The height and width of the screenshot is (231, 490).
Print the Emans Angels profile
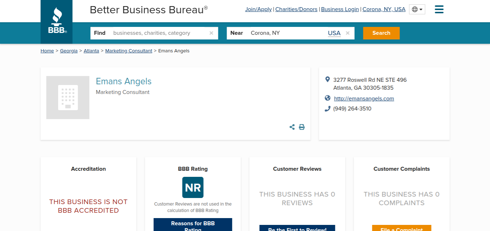tap(302, 127)
